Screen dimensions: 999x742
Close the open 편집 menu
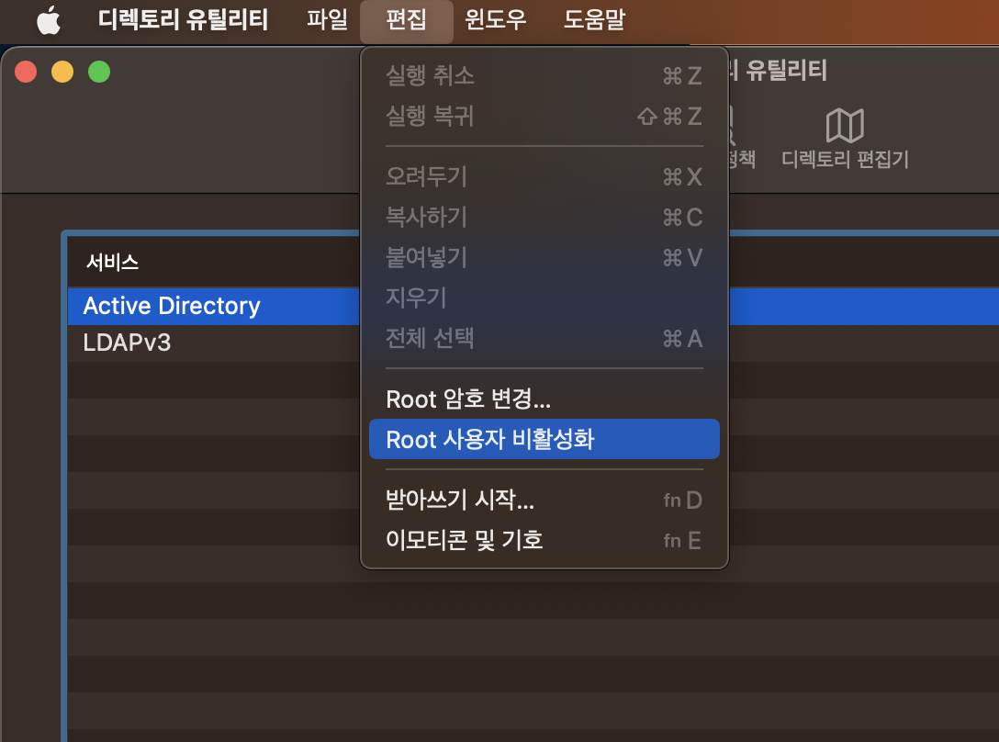tap(406, 20)
